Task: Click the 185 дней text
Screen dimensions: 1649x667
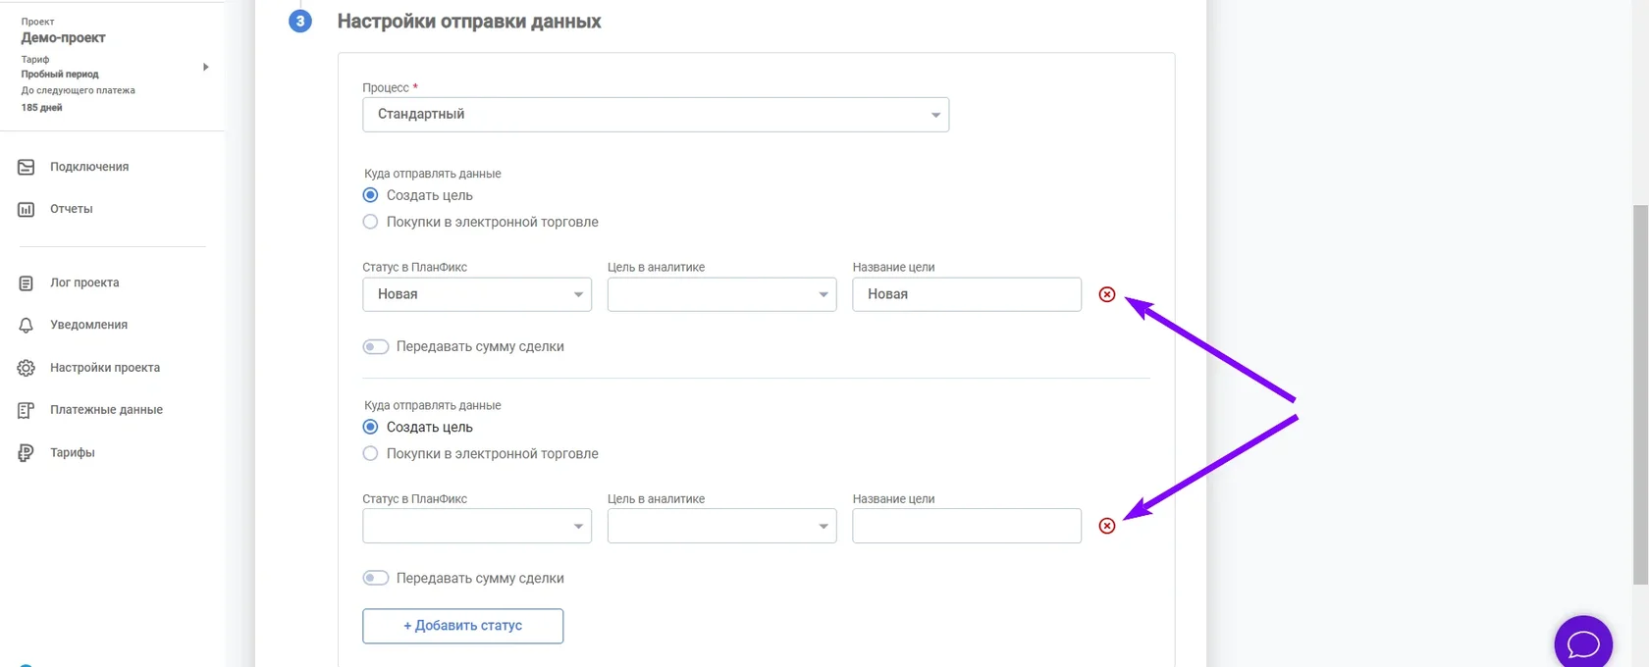Action: click(x=41, y=108)
